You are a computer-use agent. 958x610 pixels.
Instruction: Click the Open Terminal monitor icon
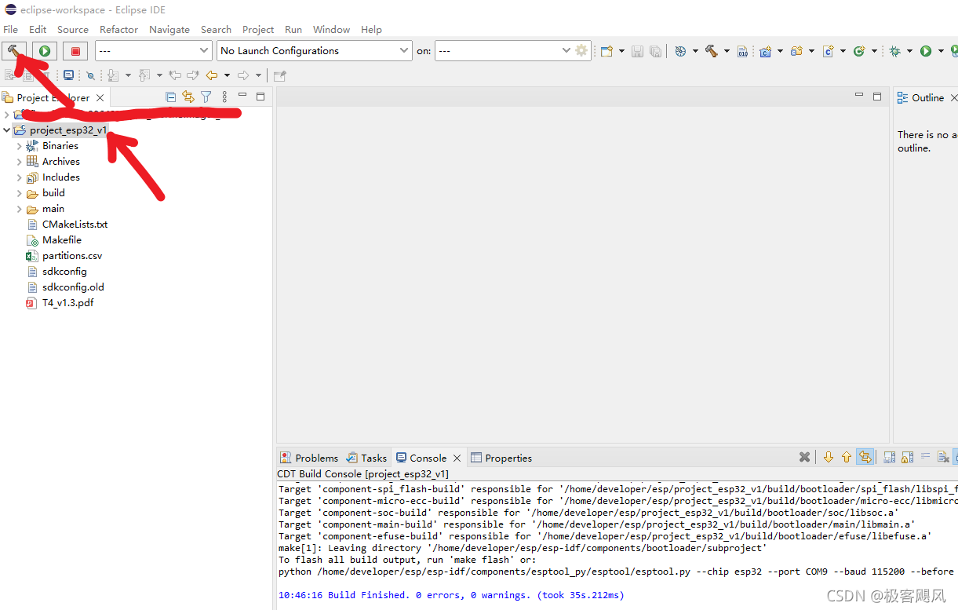coord(69,75)
